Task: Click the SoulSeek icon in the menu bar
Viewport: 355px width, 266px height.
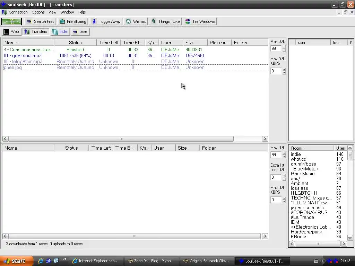Action: click(4, 12)
